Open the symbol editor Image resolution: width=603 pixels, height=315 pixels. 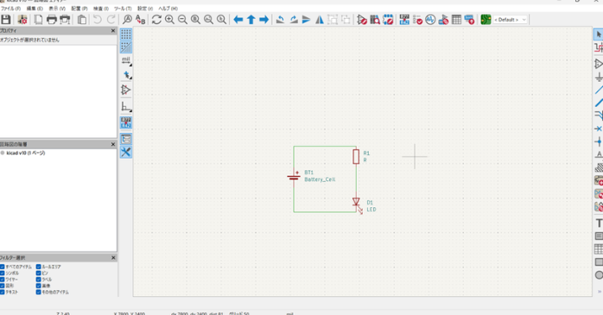coord(361,19)
